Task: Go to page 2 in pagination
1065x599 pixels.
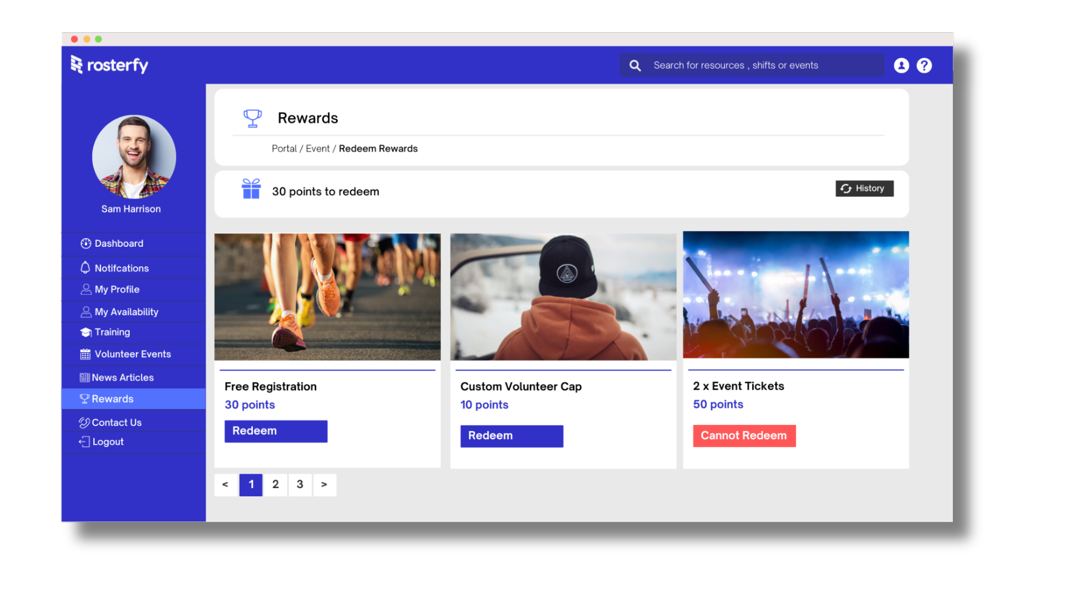Action: (x=275, y=484)
